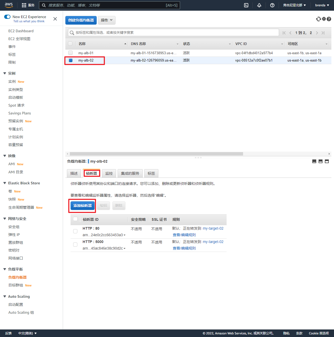The width and height of the screenshot is (334, 337).
Task: Open help icon beside settings gear
Action: [x=329, y=19]
